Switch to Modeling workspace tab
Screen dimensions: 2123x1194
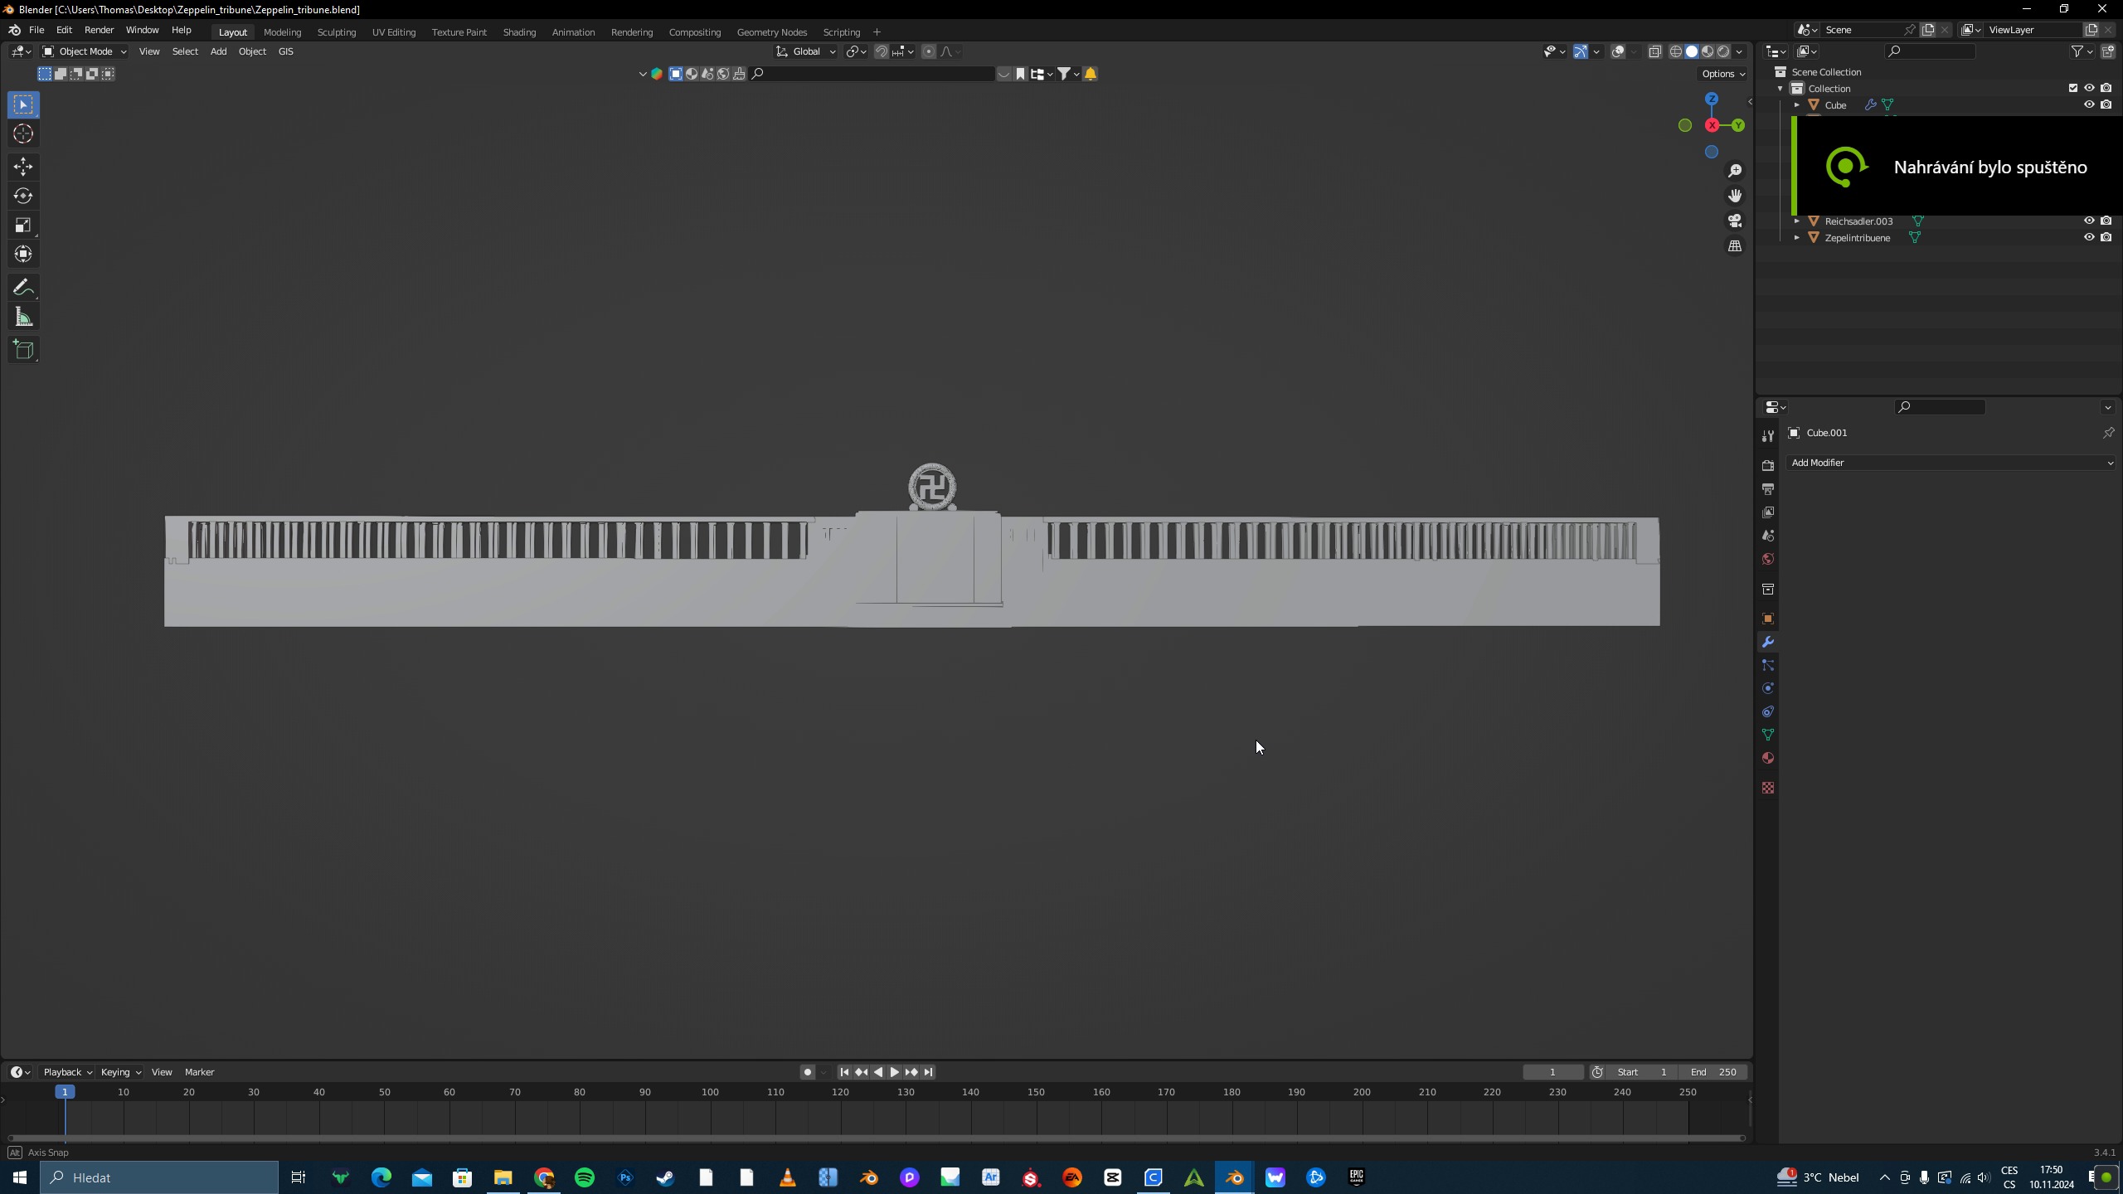pyautogui.click(x=282, y=32)
